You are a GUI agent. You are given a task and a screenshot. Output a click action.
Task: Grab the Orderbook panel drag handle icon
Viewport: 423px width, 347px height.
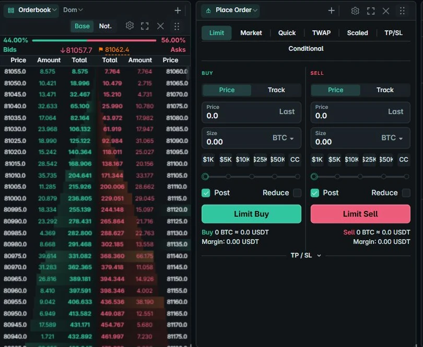[177, 26]
